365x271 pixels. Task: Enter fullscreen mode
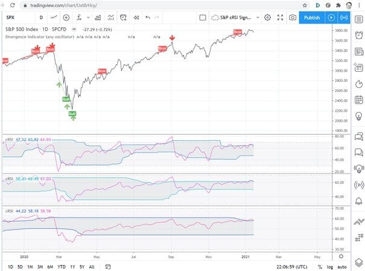[x=281, y=17]
